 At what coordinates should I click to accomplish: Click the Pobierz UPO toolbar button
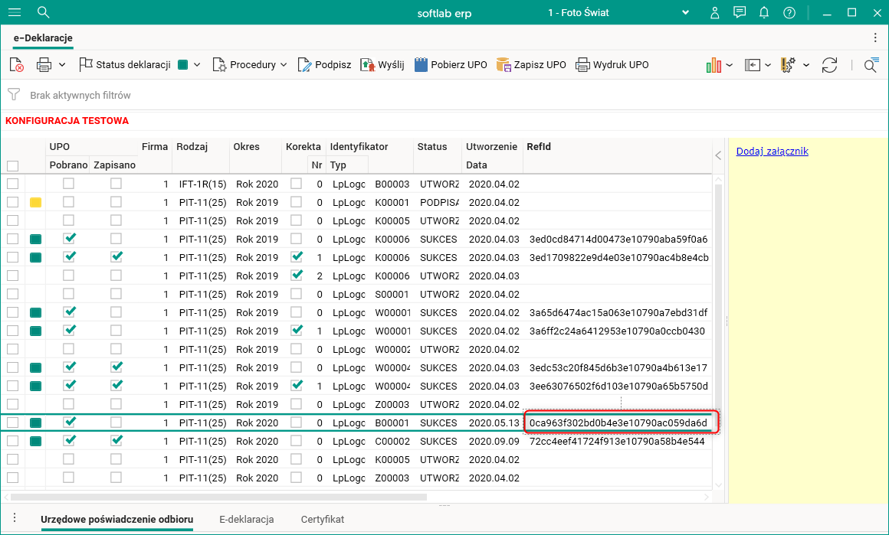pyautogui.click(x=451, y=65)
